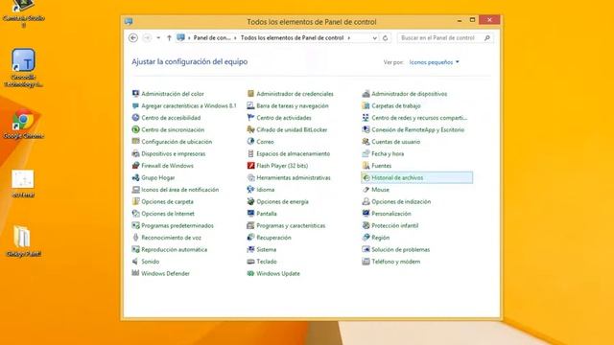
Task: Click the Centro de actividades flag icon
Action: pos(250,117)
